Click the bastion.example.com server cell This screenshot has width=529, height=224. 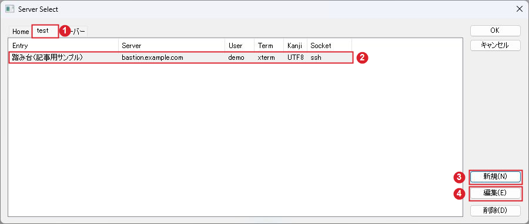(152, 57)
